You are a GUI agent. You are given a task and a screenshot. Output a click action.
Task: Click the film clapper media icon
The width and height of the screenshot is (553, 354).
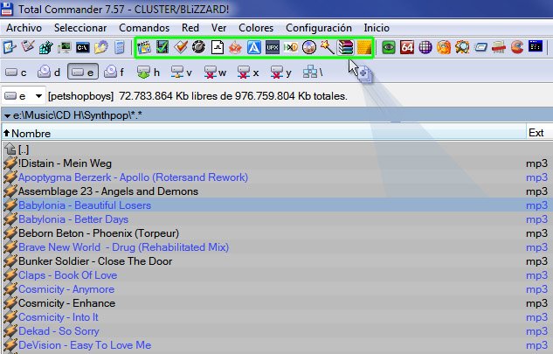click(x=144, y=47)
